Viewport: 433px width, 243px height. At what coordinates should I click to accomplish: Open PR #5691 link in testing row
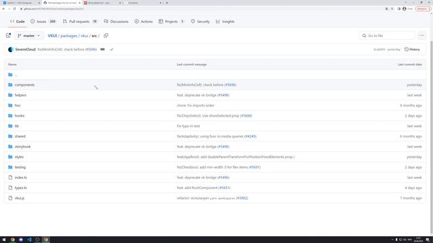click(254, 167)
